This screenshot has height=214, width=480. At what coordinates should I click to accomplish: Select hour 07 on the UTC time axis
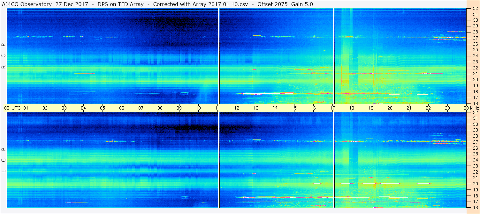pyautogui.click(x=141, y=108)
